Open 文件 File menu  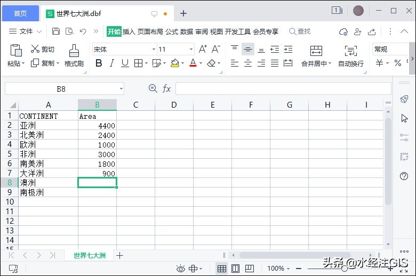pos(25,31)
